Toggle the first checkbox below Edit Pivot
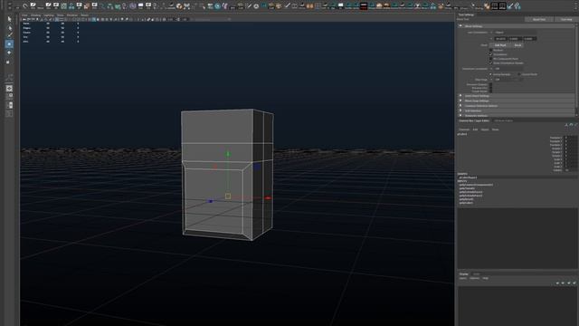This screenshot has height=326, width=579. pyautogui.click(x=490, y=51)
